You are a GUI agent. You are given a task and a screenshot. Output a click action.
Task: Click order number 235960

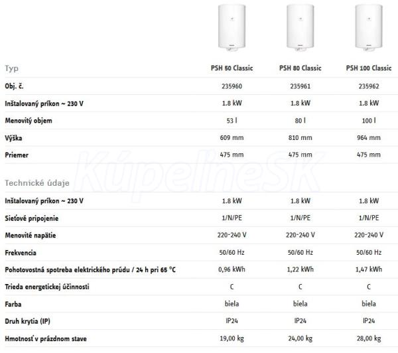(x=232, y=86)
